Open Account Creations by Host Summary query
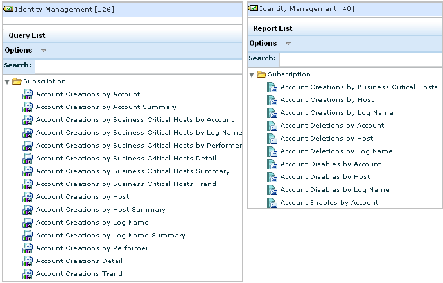The width and height of the screenshot is (443, 283). pos(100,210)
